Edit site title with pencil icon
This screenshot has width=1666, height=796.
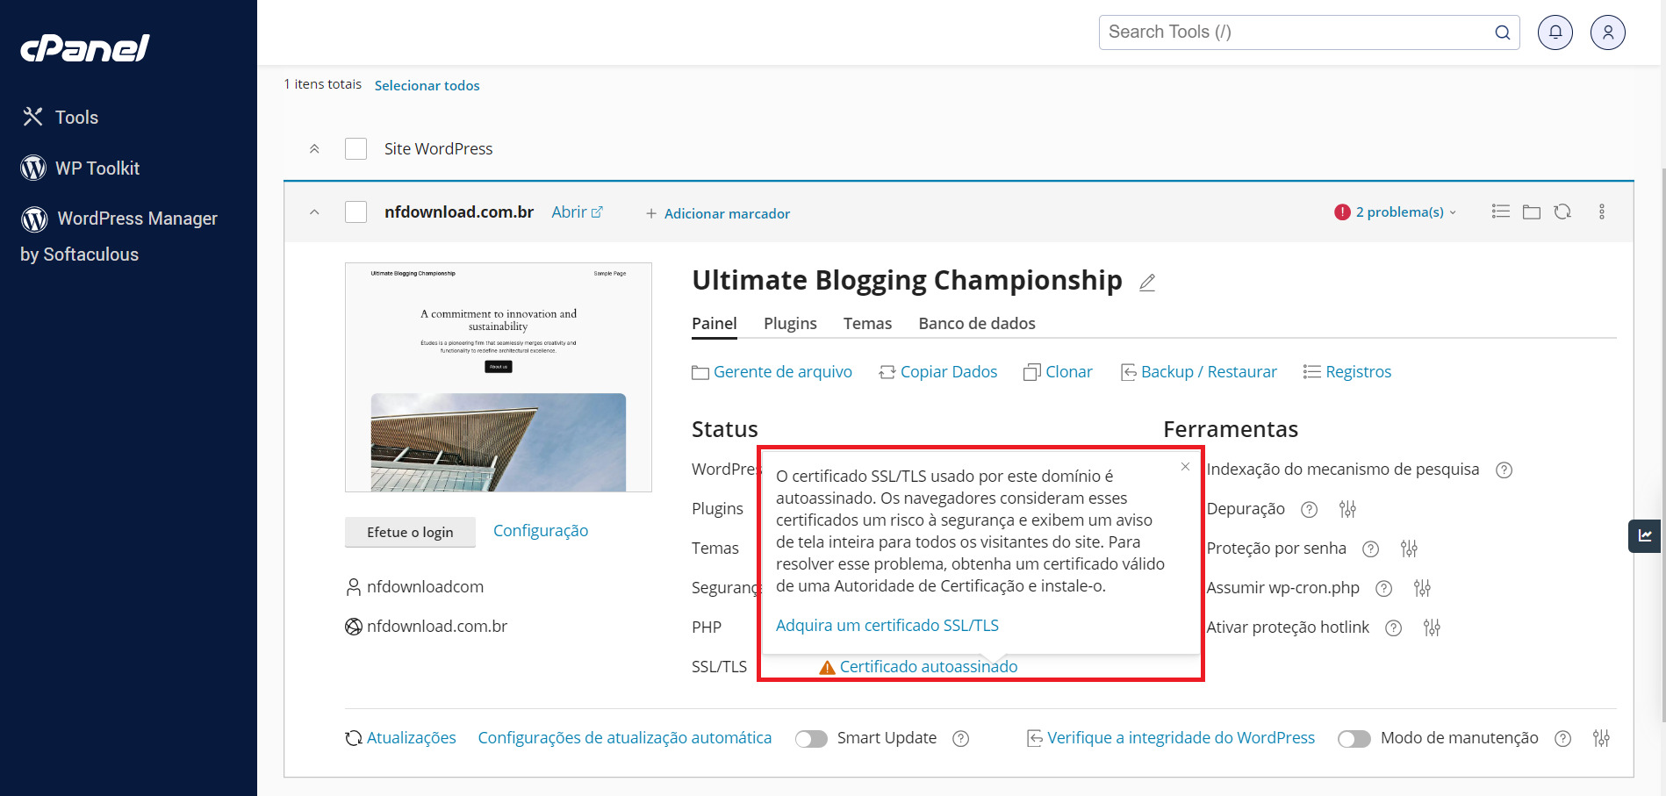pyautogui.click(x=1146, y=283)
